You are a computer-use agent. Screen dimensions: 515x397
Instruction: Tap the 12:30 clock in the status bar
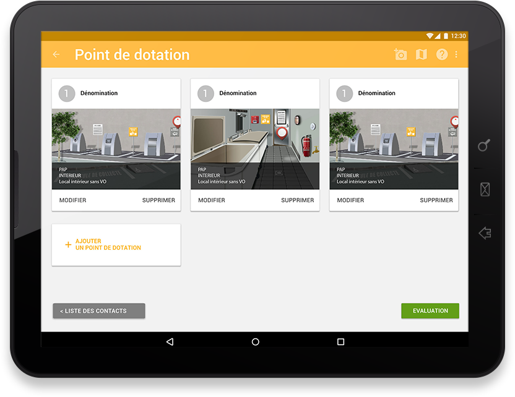tap(458, 36)
